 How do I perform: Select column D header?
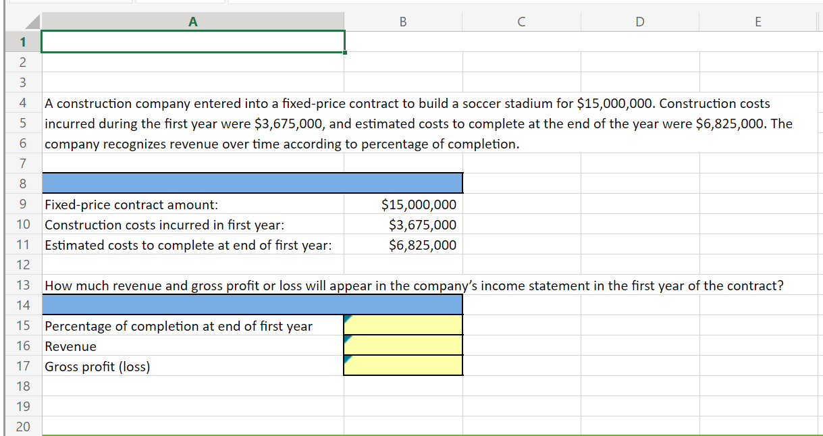pos(639,22)
